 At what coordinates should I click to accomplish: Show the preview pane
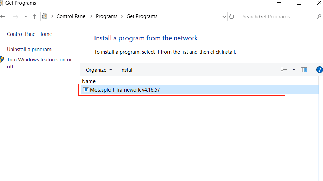(x=304, y=70)
